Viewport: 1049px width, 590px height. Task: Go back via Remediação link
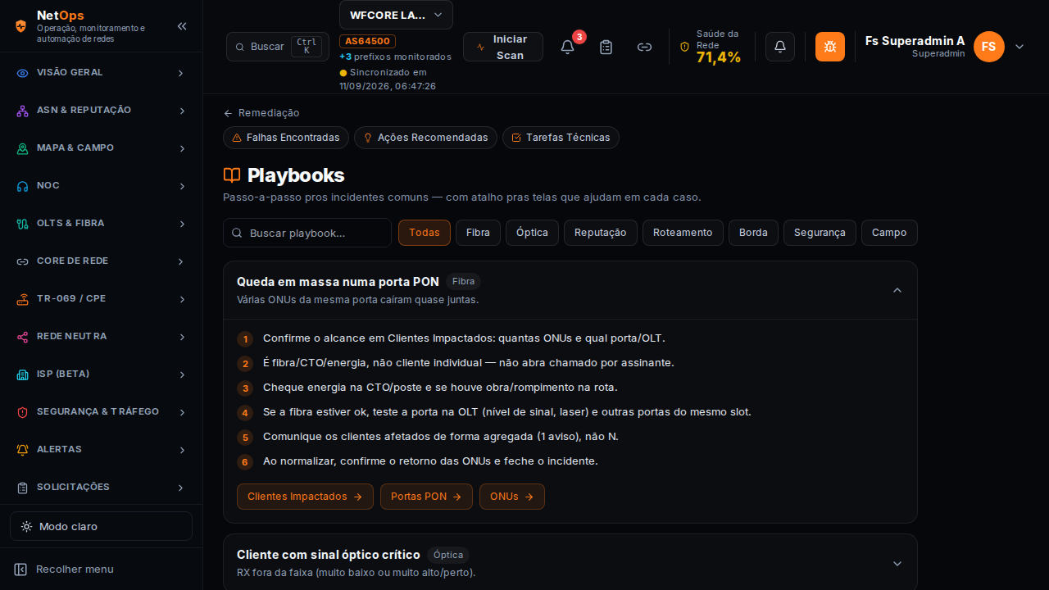tap(261, 113)
